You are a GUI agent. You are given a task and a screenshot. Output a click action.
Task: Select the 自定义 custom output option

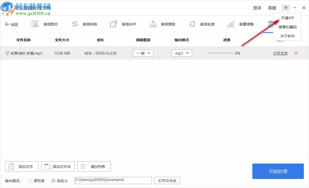tap(54, 181)
